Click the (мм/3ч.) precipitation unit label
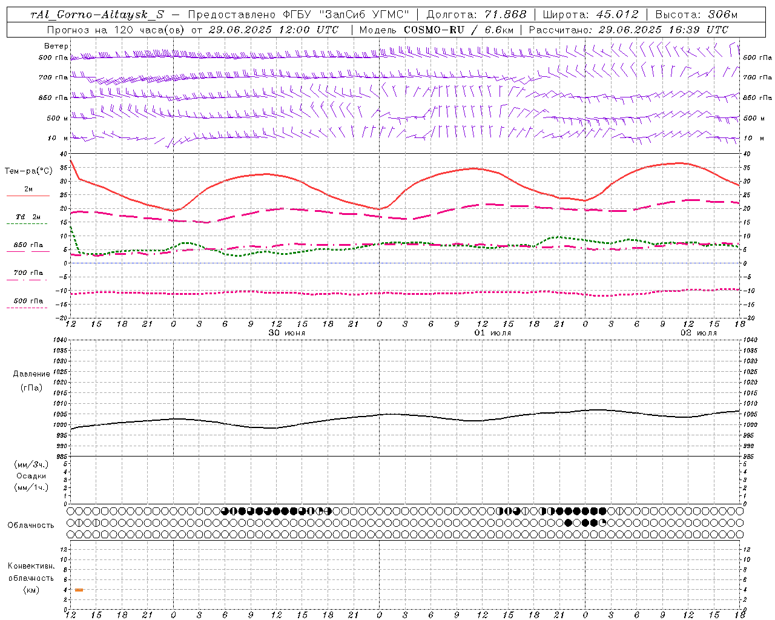775x620 pixels. pyautogui.click(x=31, y=464)
